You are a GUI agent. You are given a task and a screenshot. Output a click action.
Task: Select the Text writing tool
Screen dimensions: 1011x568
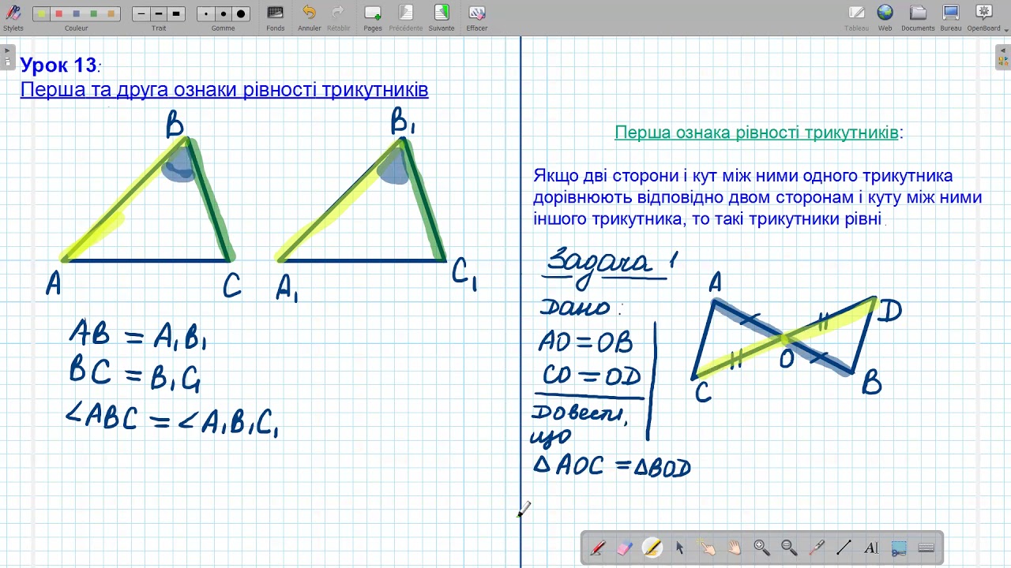(871, 547)
